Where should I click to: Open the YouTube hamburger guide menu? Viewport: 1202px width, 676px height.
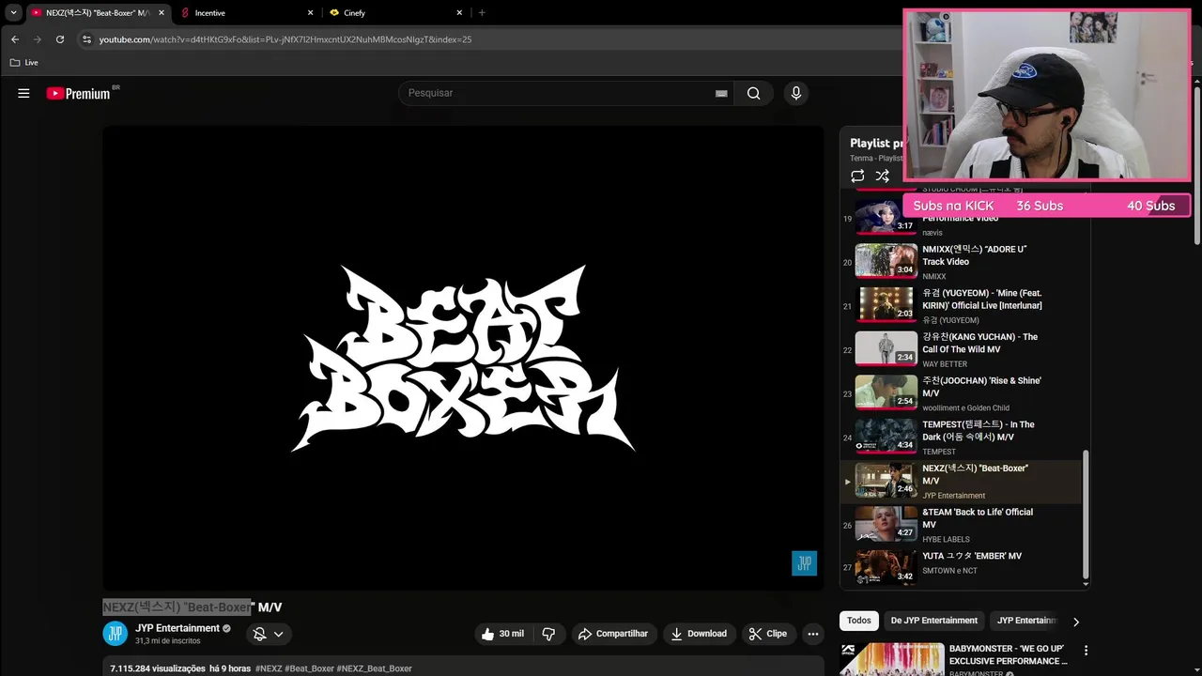pos(23,93)
